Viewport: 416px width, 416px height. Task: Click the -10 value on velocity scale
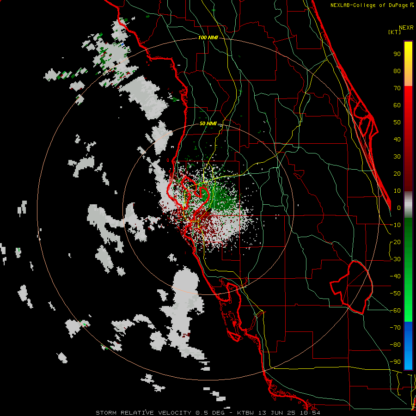tap(395, 225)
